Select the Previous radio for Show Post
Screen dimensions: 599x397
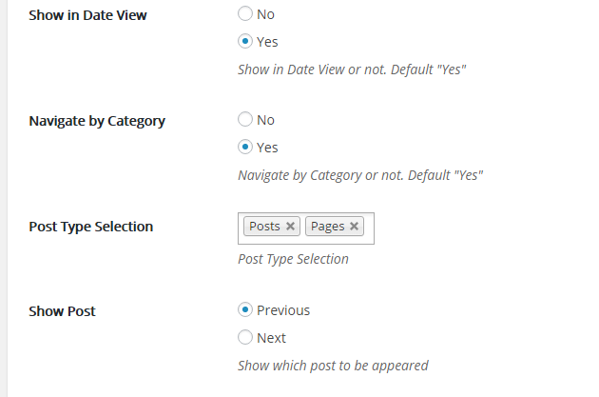pyautogui.click(x=245, y=310)
